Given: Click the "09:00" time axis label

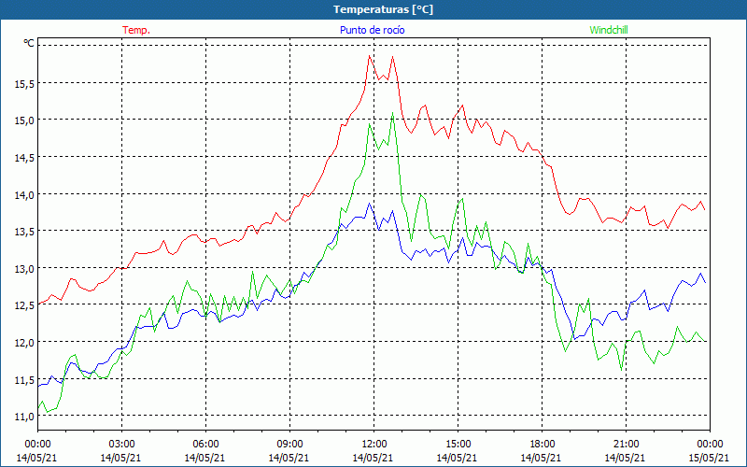Looking at the screenshot, I should [x=289, y=444].
